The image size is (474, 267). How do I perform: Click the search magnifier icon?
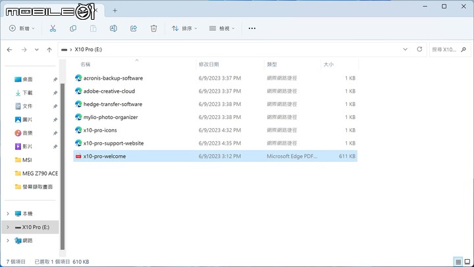click(x=463, y=49)
